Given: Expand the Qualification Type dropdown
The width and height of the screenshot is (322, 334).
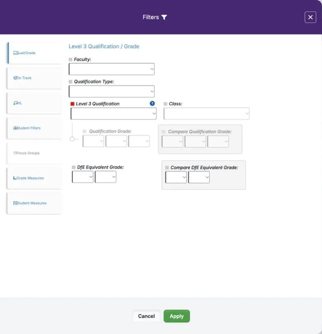Looking at the screenshot, I should tap(111, 91).
